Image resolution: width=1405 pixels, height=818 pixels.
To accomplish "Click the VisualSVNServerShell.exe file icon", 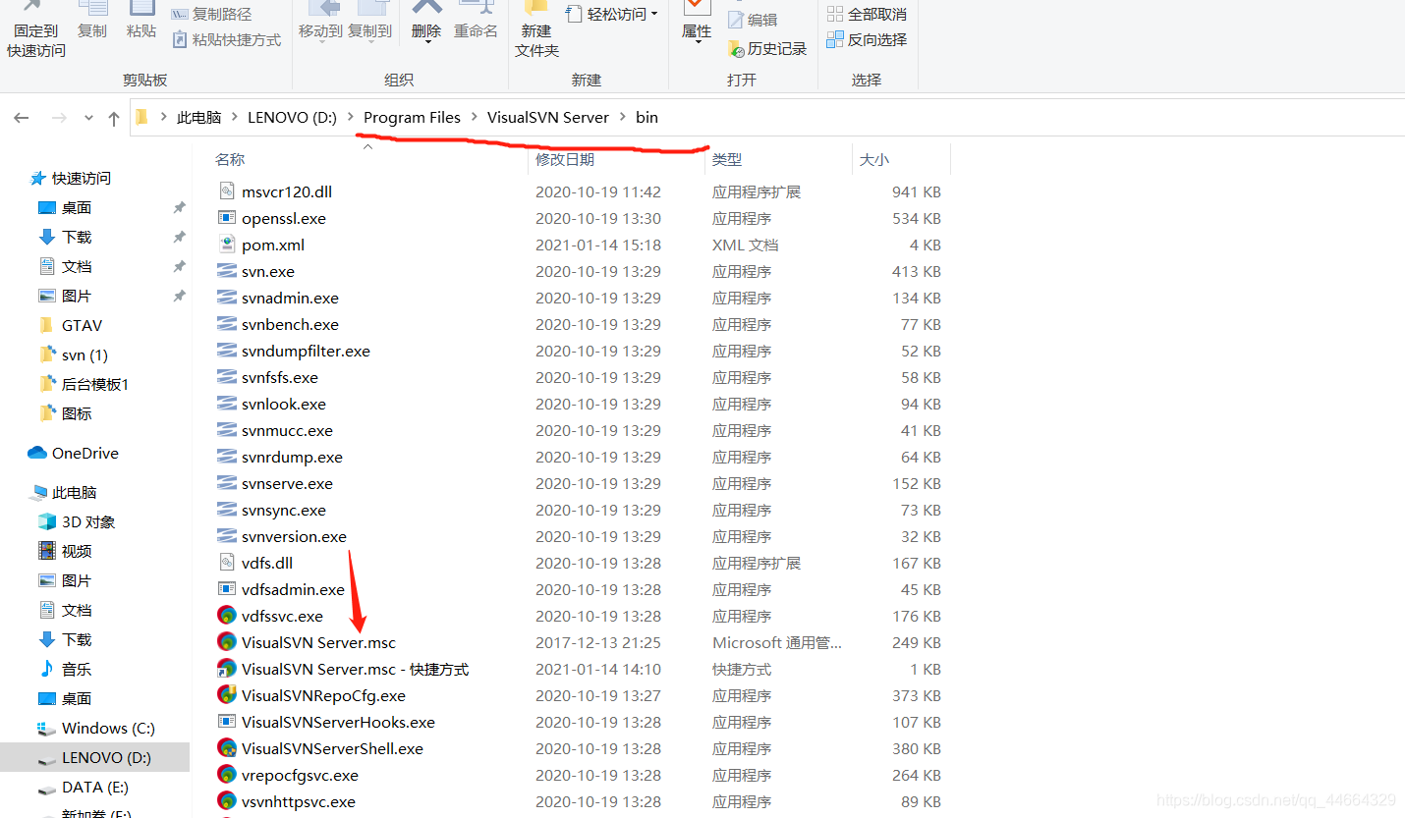I will pos(227,748).
